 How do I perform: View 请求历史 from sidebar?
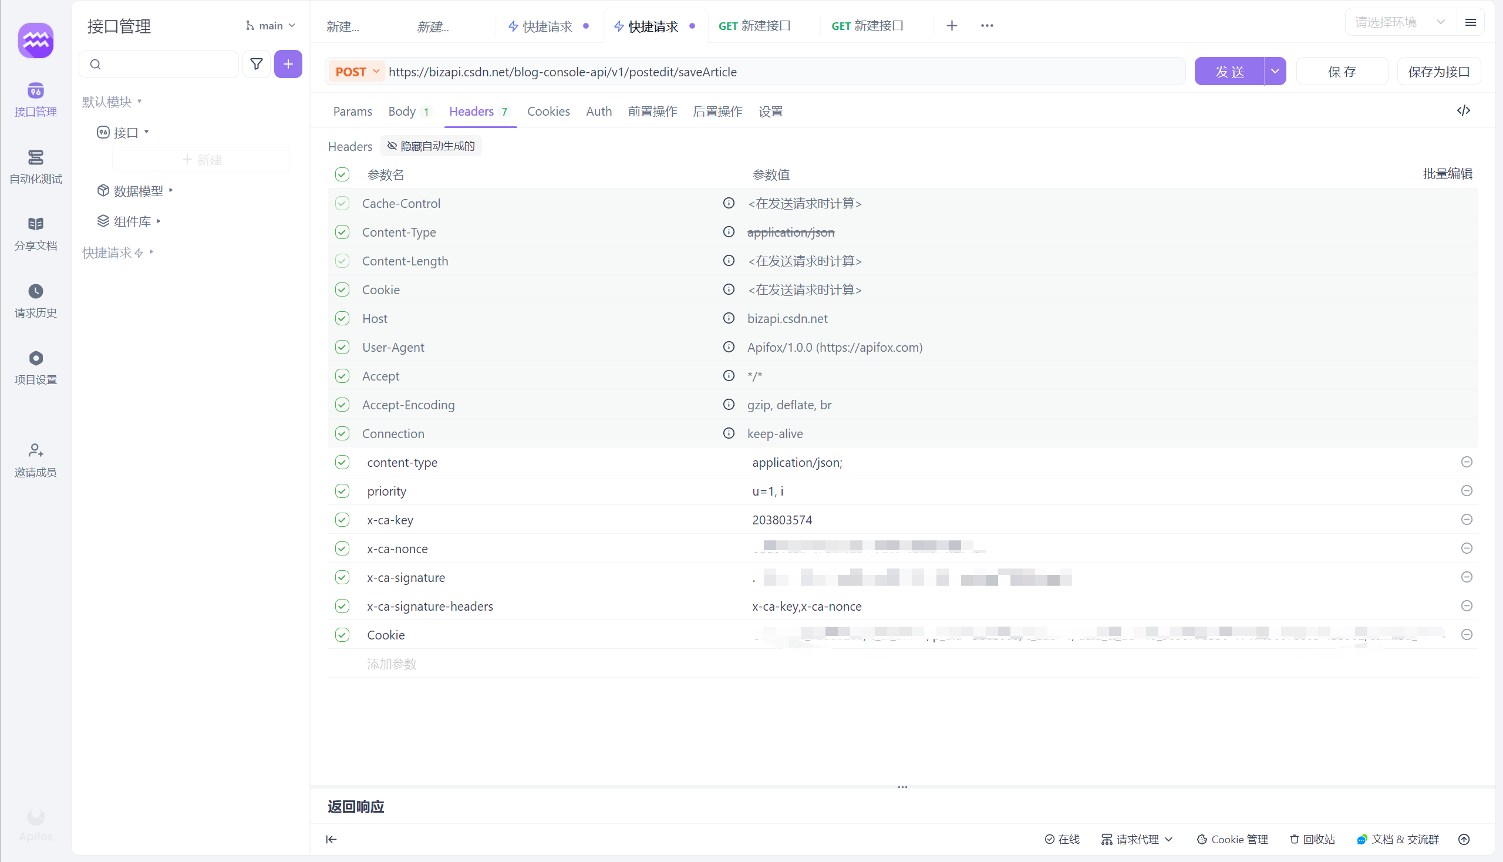click(35, 300)
